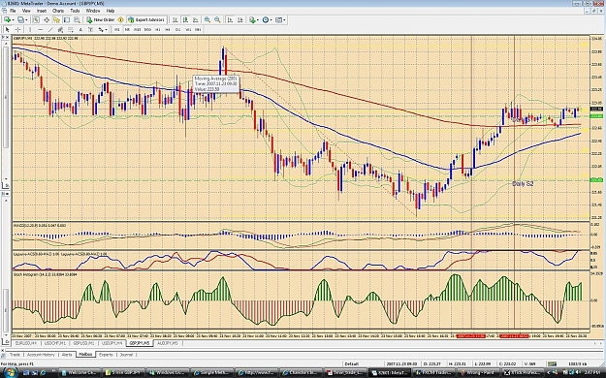Expand the Profiles dropdown arrow
This screenshot has width=606, height=378.
click(26, 19)
